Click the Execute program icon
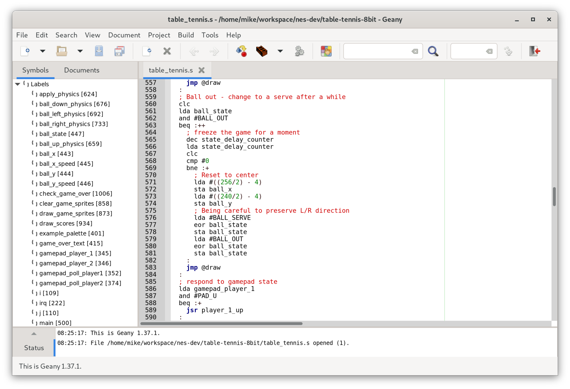Image resolution: width=570 pixels, height=389 pixels. pyautogui.click(x=300, y=51)
